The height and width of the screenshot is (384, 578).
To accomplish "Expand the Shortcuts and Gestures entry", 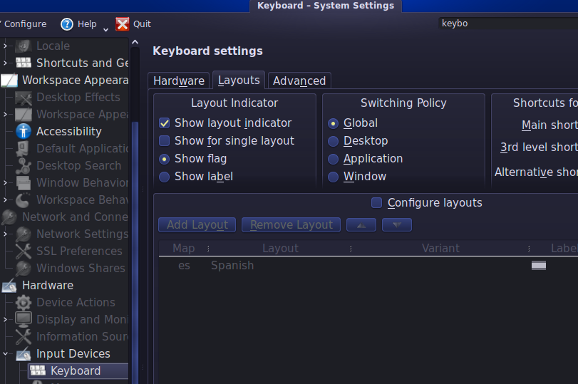I will click(x=6, y=63).
